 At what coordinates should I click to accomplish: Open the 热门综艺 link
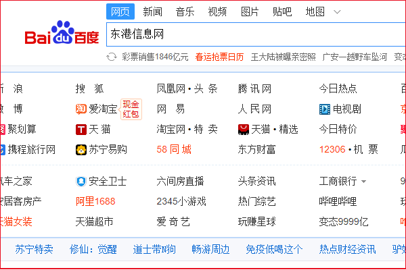pyautogui.click(x=256, y=202)
